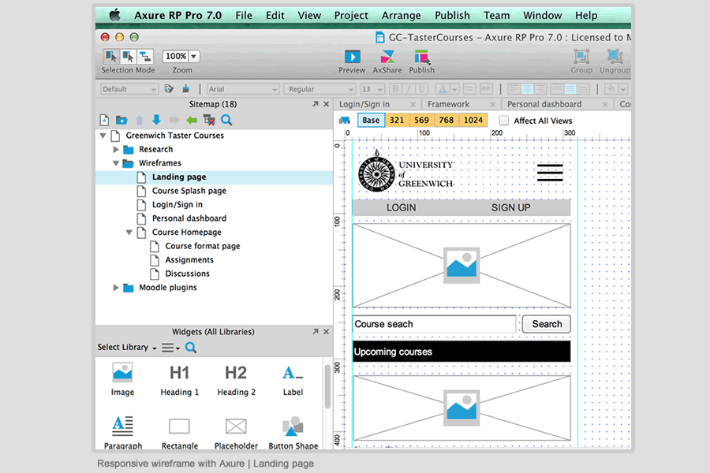
Task: Expand the Moodle plugins folder
Action: [x=115, y=287]
